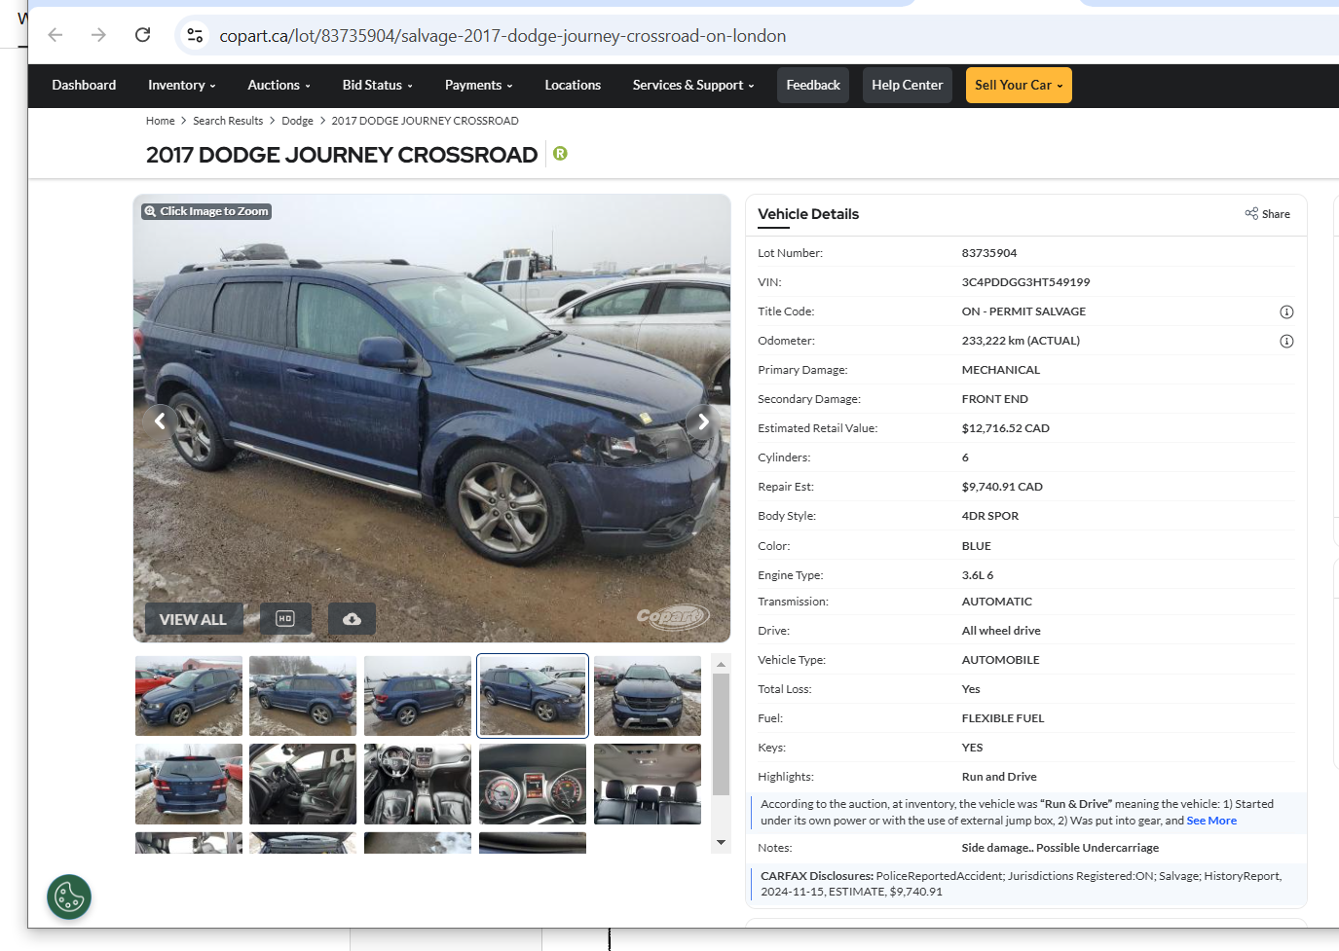This screenshot has height=951, width=1339.
Task: Open cookie preferences icon
Action: pyautogui.click(x=69, y=896)
